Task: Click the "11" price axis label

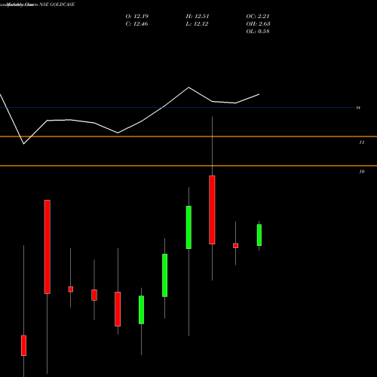Action: pos(362,143)
